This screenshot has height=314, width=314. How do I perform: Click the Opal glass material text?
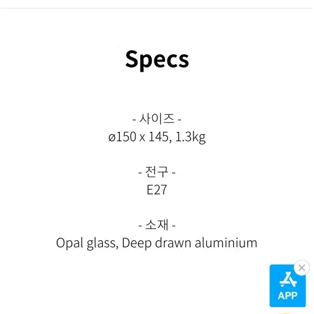(87, 243)
